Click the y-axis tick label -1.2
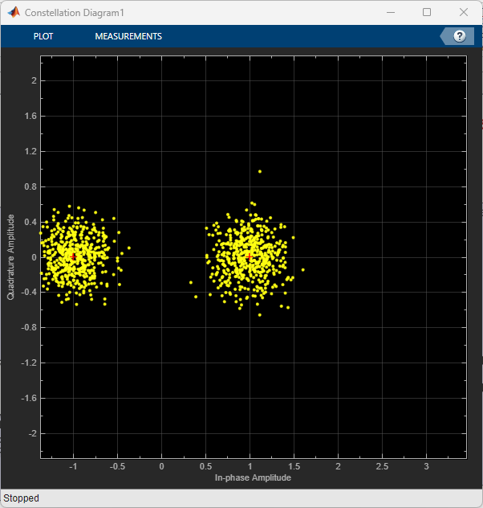The image size is (483, 508). (x=29, y=363)
